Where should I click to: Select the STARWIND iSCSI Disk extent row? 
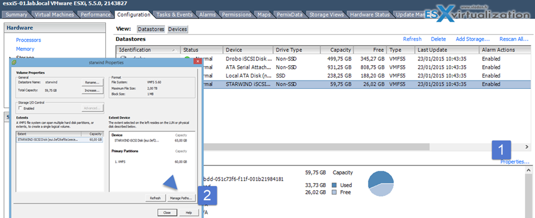(59, 139)
